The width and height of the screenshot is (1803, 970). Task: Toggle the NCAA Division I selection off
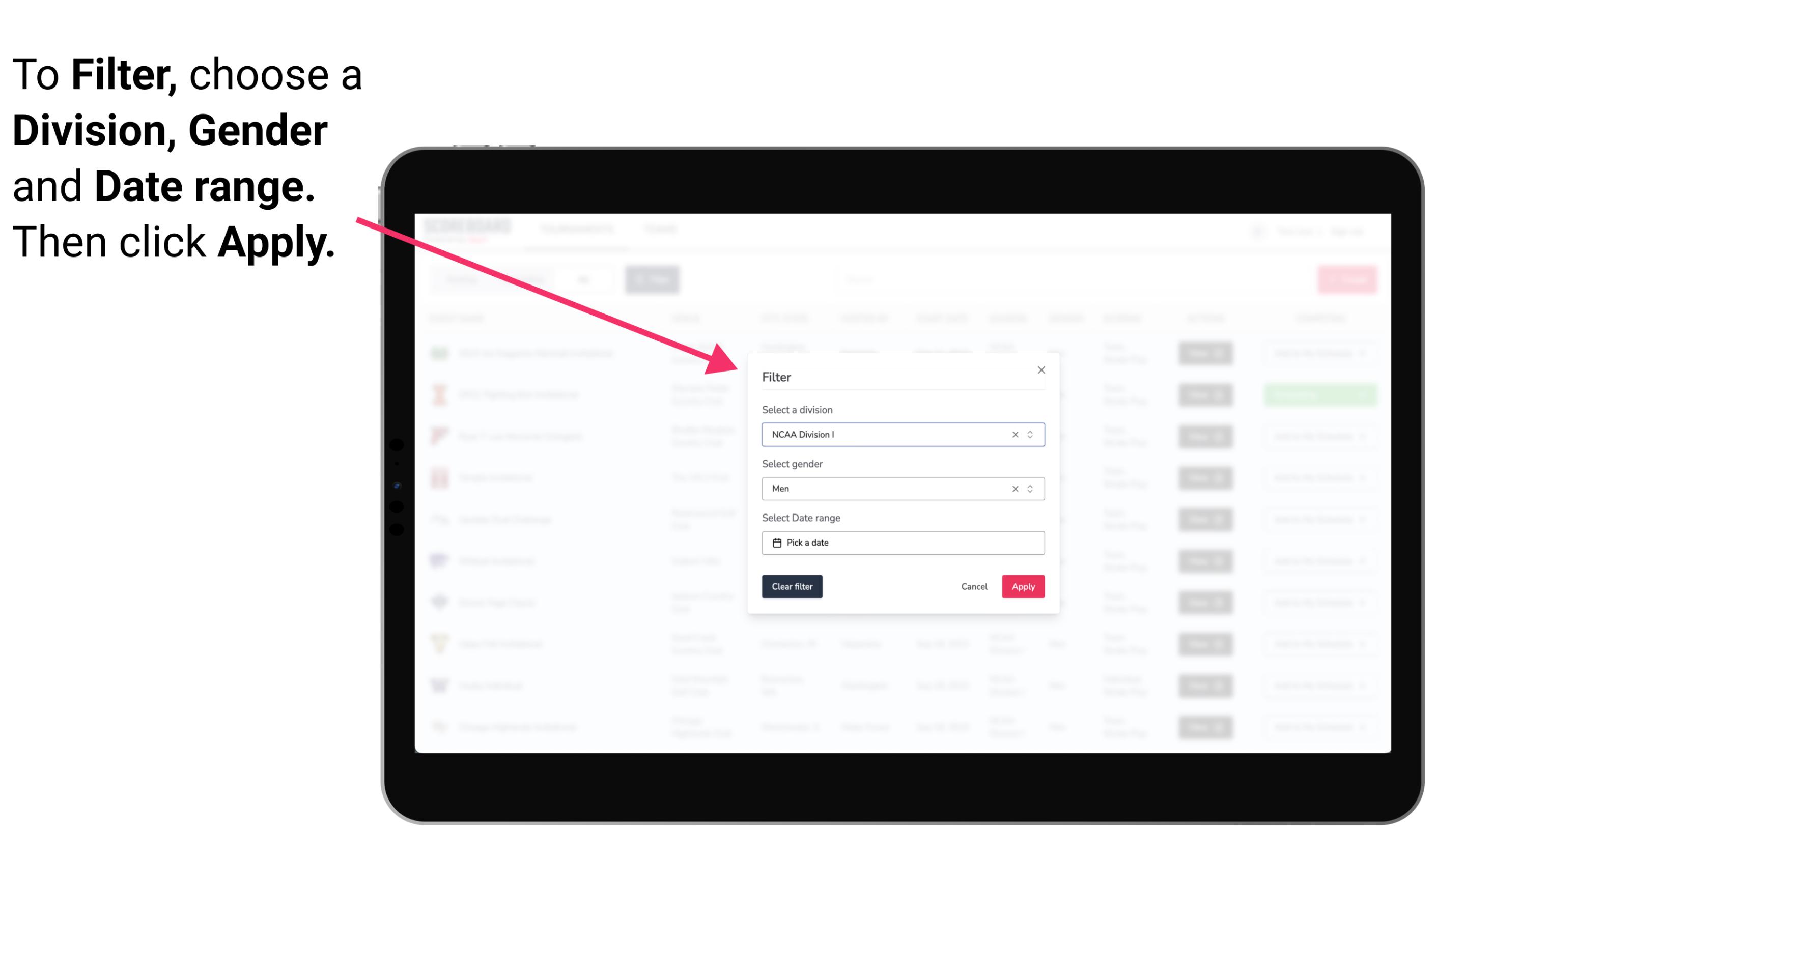click(x=1013, y=434)
